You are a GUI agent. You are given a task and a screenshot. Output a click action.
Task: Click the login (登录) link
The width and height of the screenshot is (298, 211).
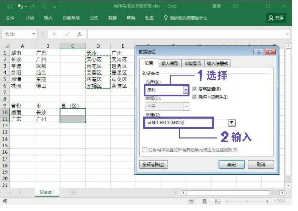click(x=216, y=6)
